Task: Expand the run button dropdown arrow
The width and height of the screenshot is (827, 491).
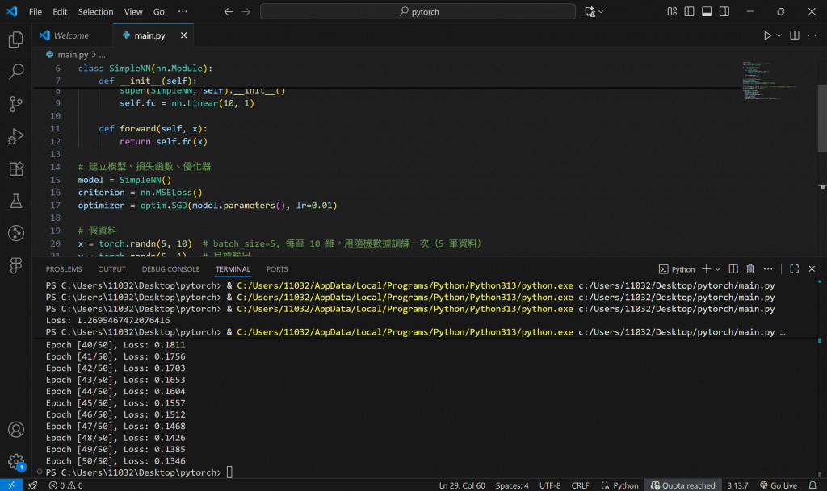Action: pos(779,35)
